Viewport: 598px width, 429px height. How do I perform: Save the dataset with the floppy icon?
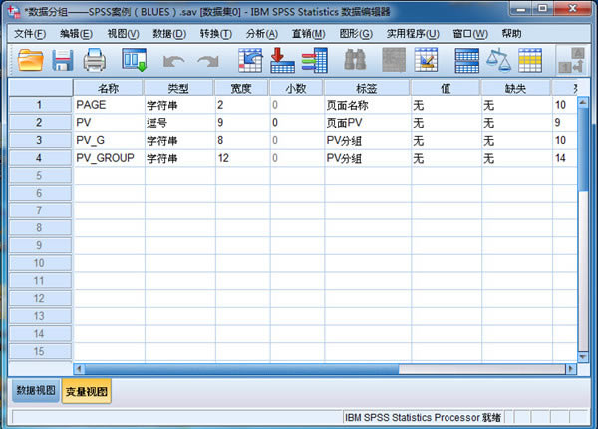pos(63,62)
